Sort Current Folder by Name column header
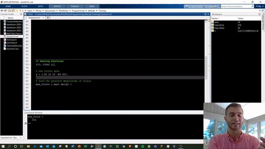 10,18
